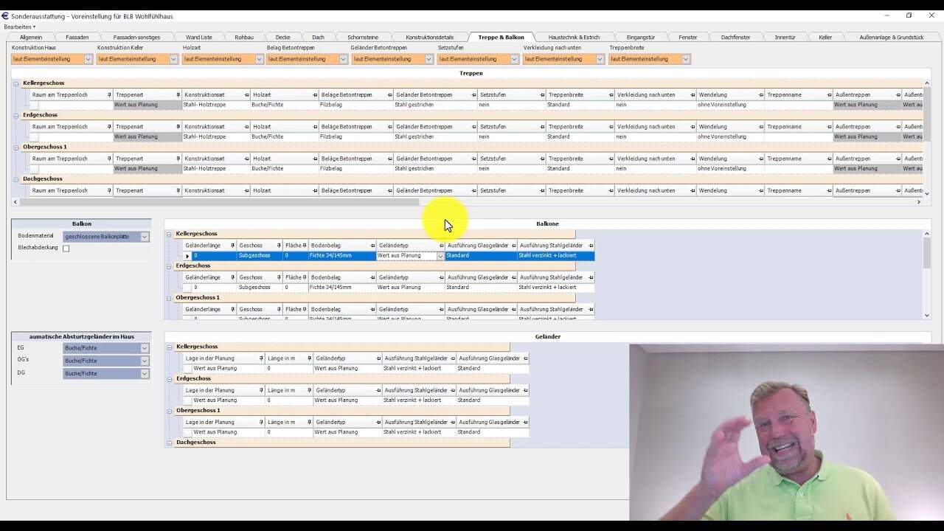Image resolution: width=944 pixels, height=531 pixels.
Task: Open the Bodenmaterial dropdown
Action: [145, 237]
